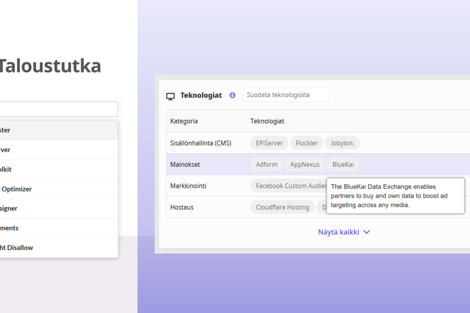
Task: Click the Cloudflare Hosting tag
Action: click(282, 207)
